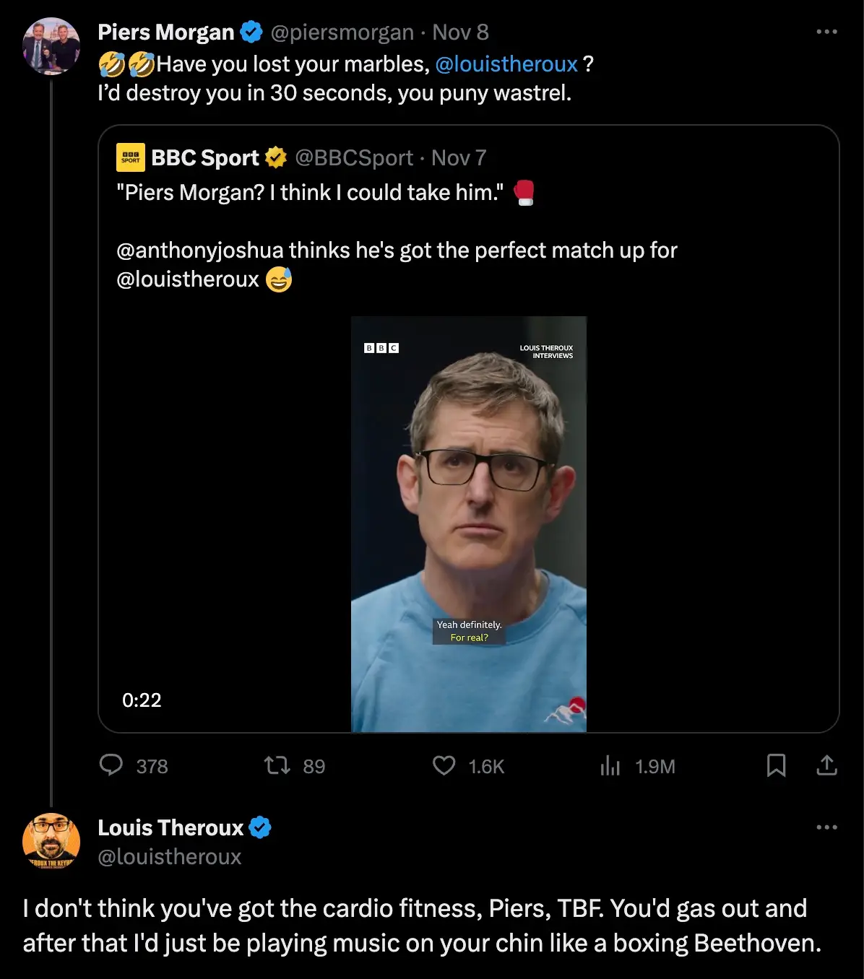
Task: Open more options on Louis Theroux's reply
Action: click(x=826, y=827)
